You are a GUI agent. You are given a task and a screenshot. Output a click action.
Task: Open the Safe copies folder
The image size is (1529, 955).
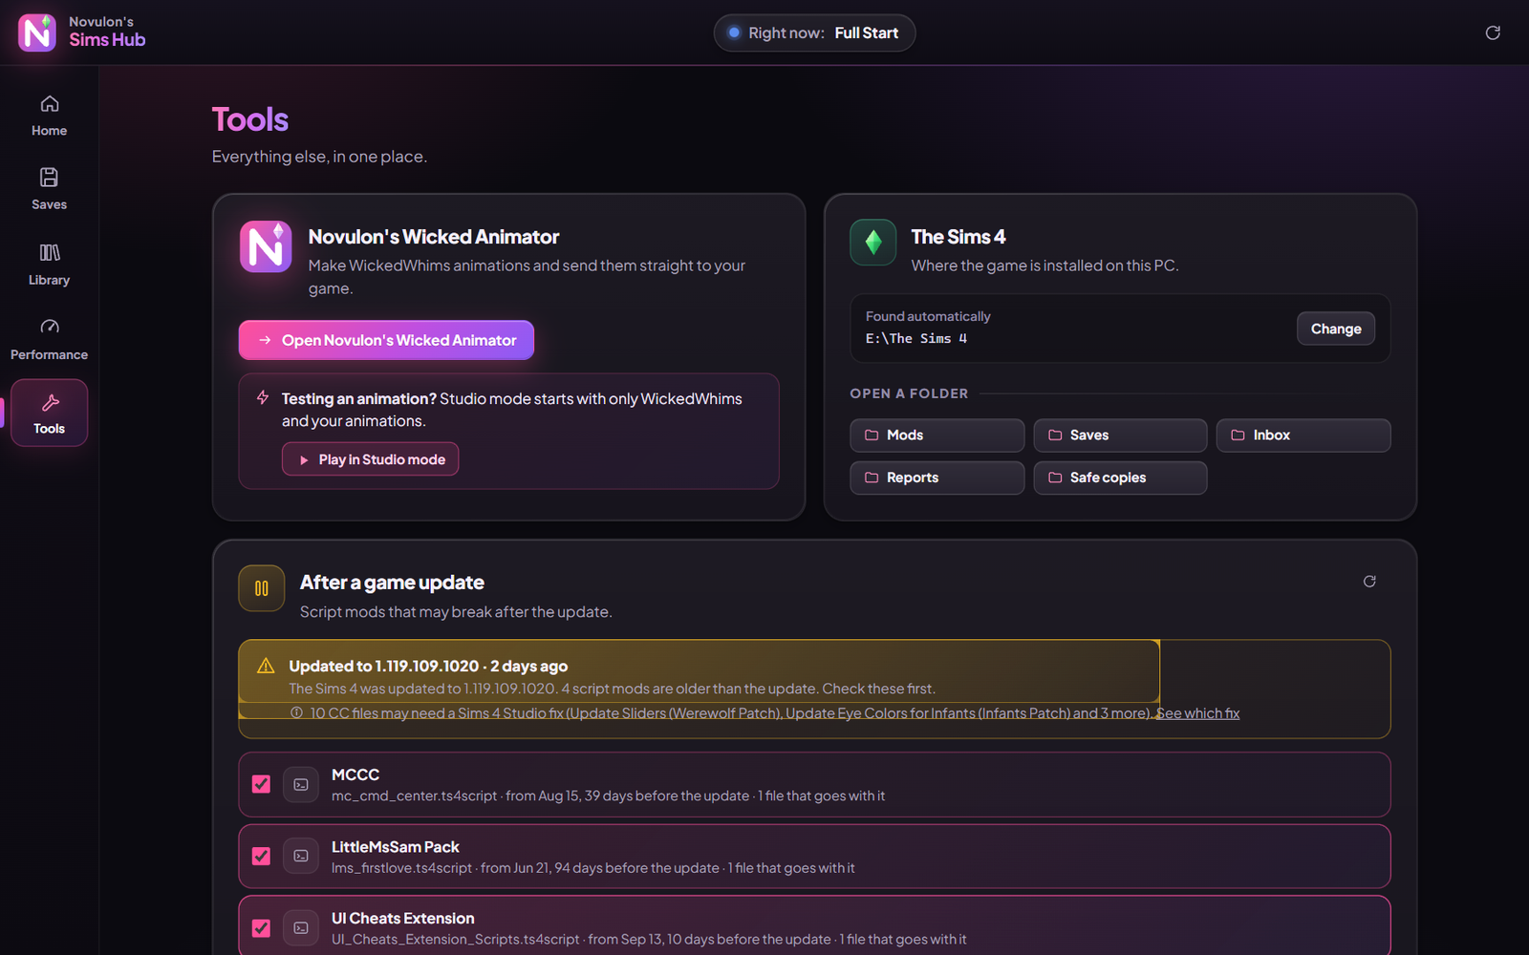1120,477
